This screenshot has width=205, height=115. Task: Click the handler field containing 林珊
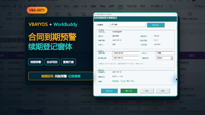(164, 53)
